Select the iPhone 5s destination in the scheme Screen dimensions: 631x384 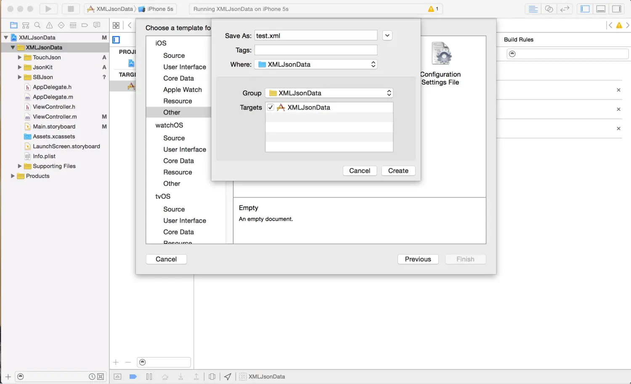156,9
